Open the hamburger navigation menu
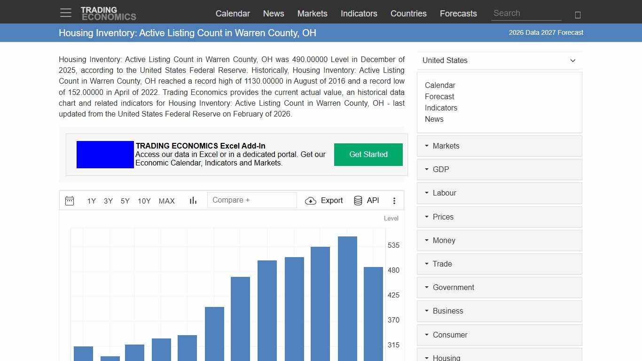 pos(65,13)
